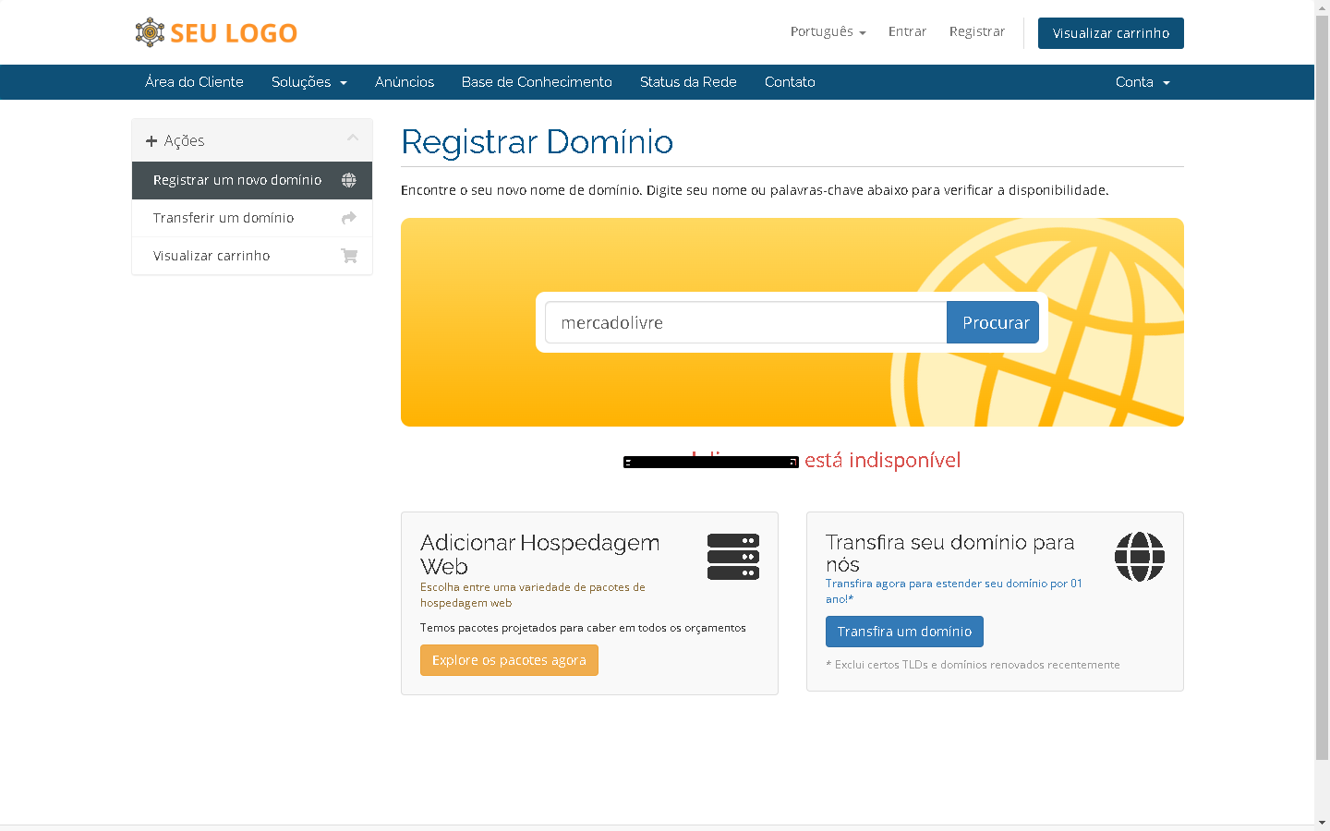Click the page's vertical scrollbar
Viewport: 1330px width, 831px height.
tap(1322, 388)
